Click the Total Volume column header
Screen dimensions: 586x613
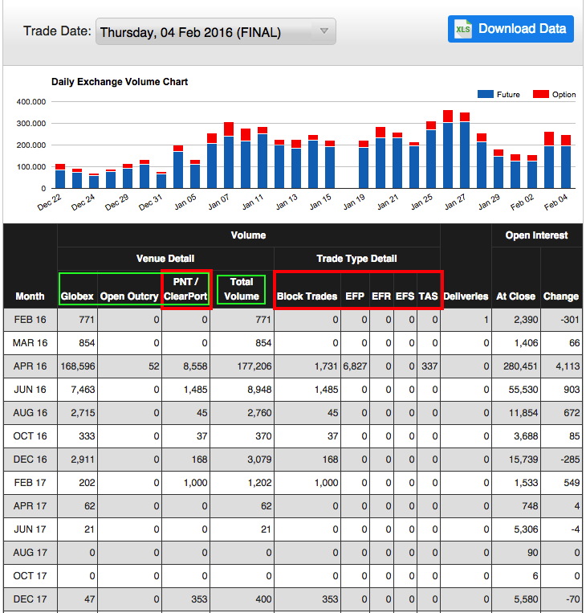[242, 289]
